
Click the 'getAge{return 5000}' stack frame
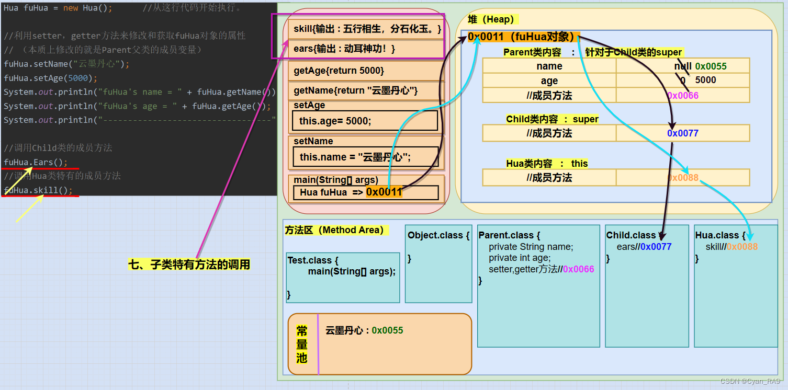pos(366,71)
